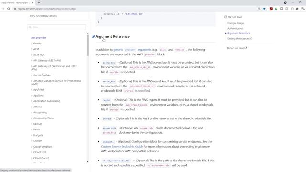The height and width of the screenshot is (172, 306).
Task: Click the bookmark star icon
Action: point(264,9)
